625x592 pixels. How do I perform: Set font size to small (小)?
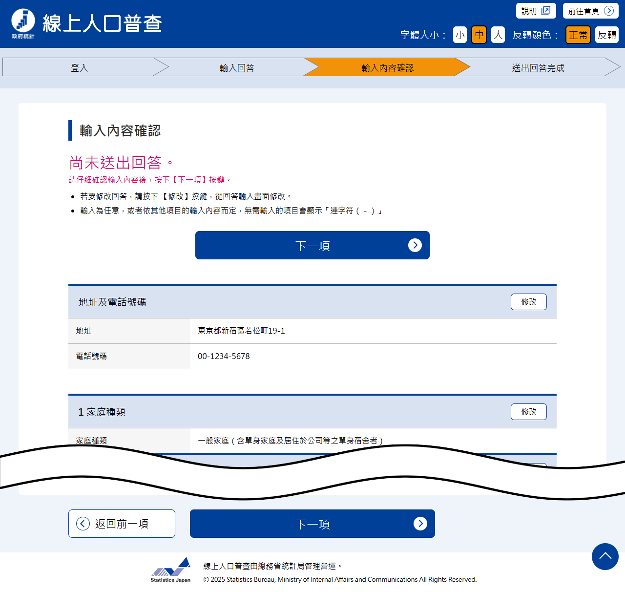[x=459, y=35]
